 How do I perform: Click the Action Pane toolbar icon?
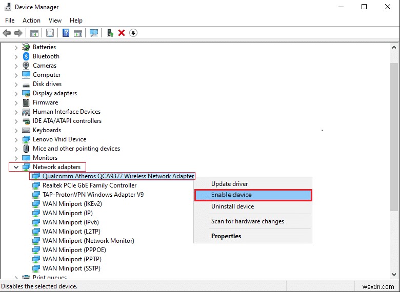click(x=78, y=33)
